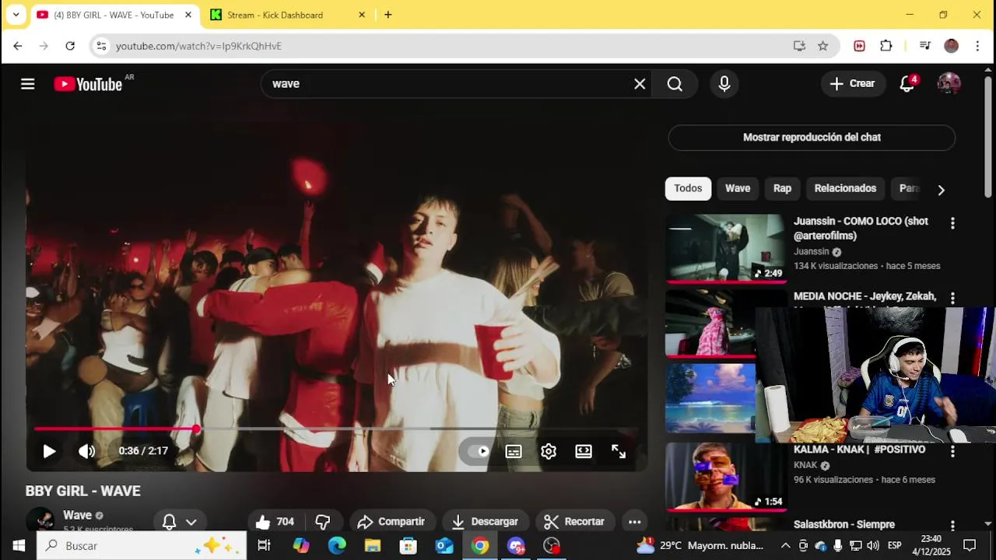The width and height of the screenshot is (996, 560).
Task: Open the Salastkbron - Siempre video title
Action: tap(844, 524)
